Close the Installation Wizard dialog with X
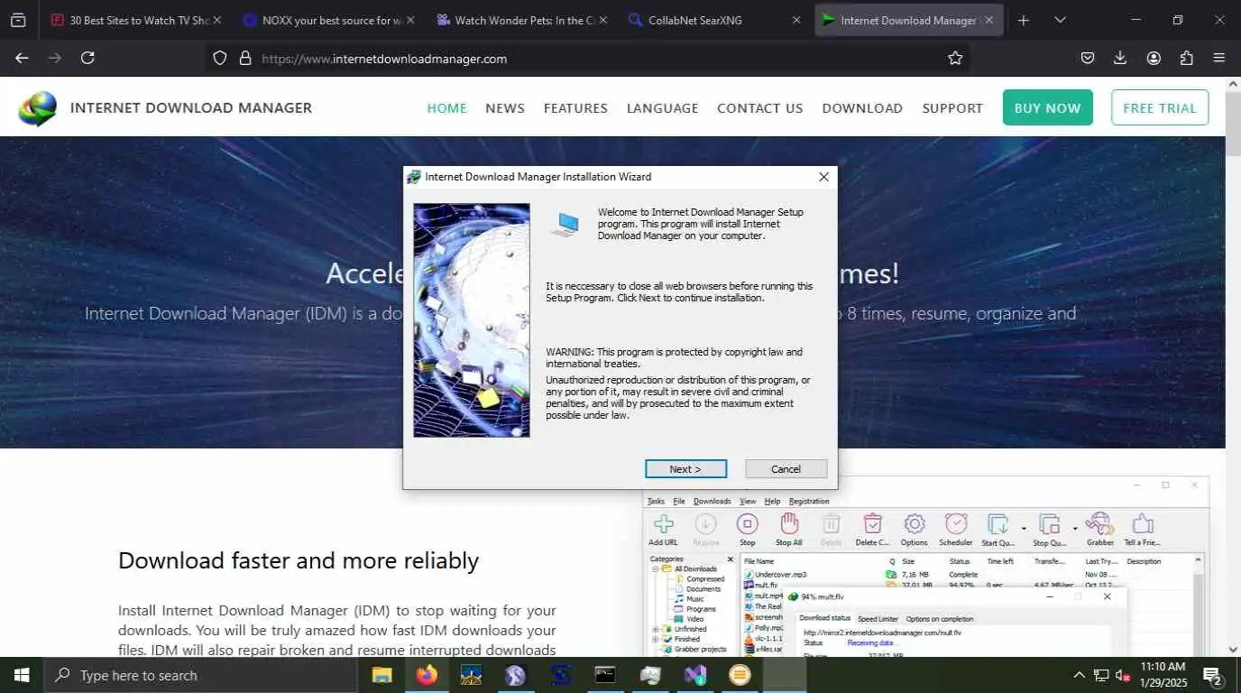1241x693 pixels. pyautogui.click(x=823, y=177)
